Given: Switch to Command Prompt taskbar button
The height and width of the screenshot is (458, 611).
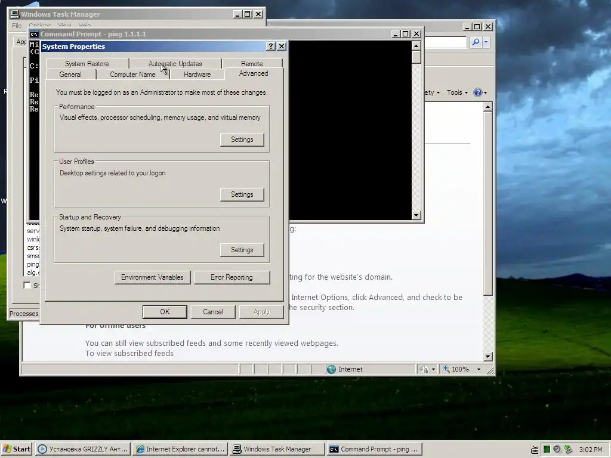Looking at the screenshot, I should pyautogui.click(x=375, y=449).
